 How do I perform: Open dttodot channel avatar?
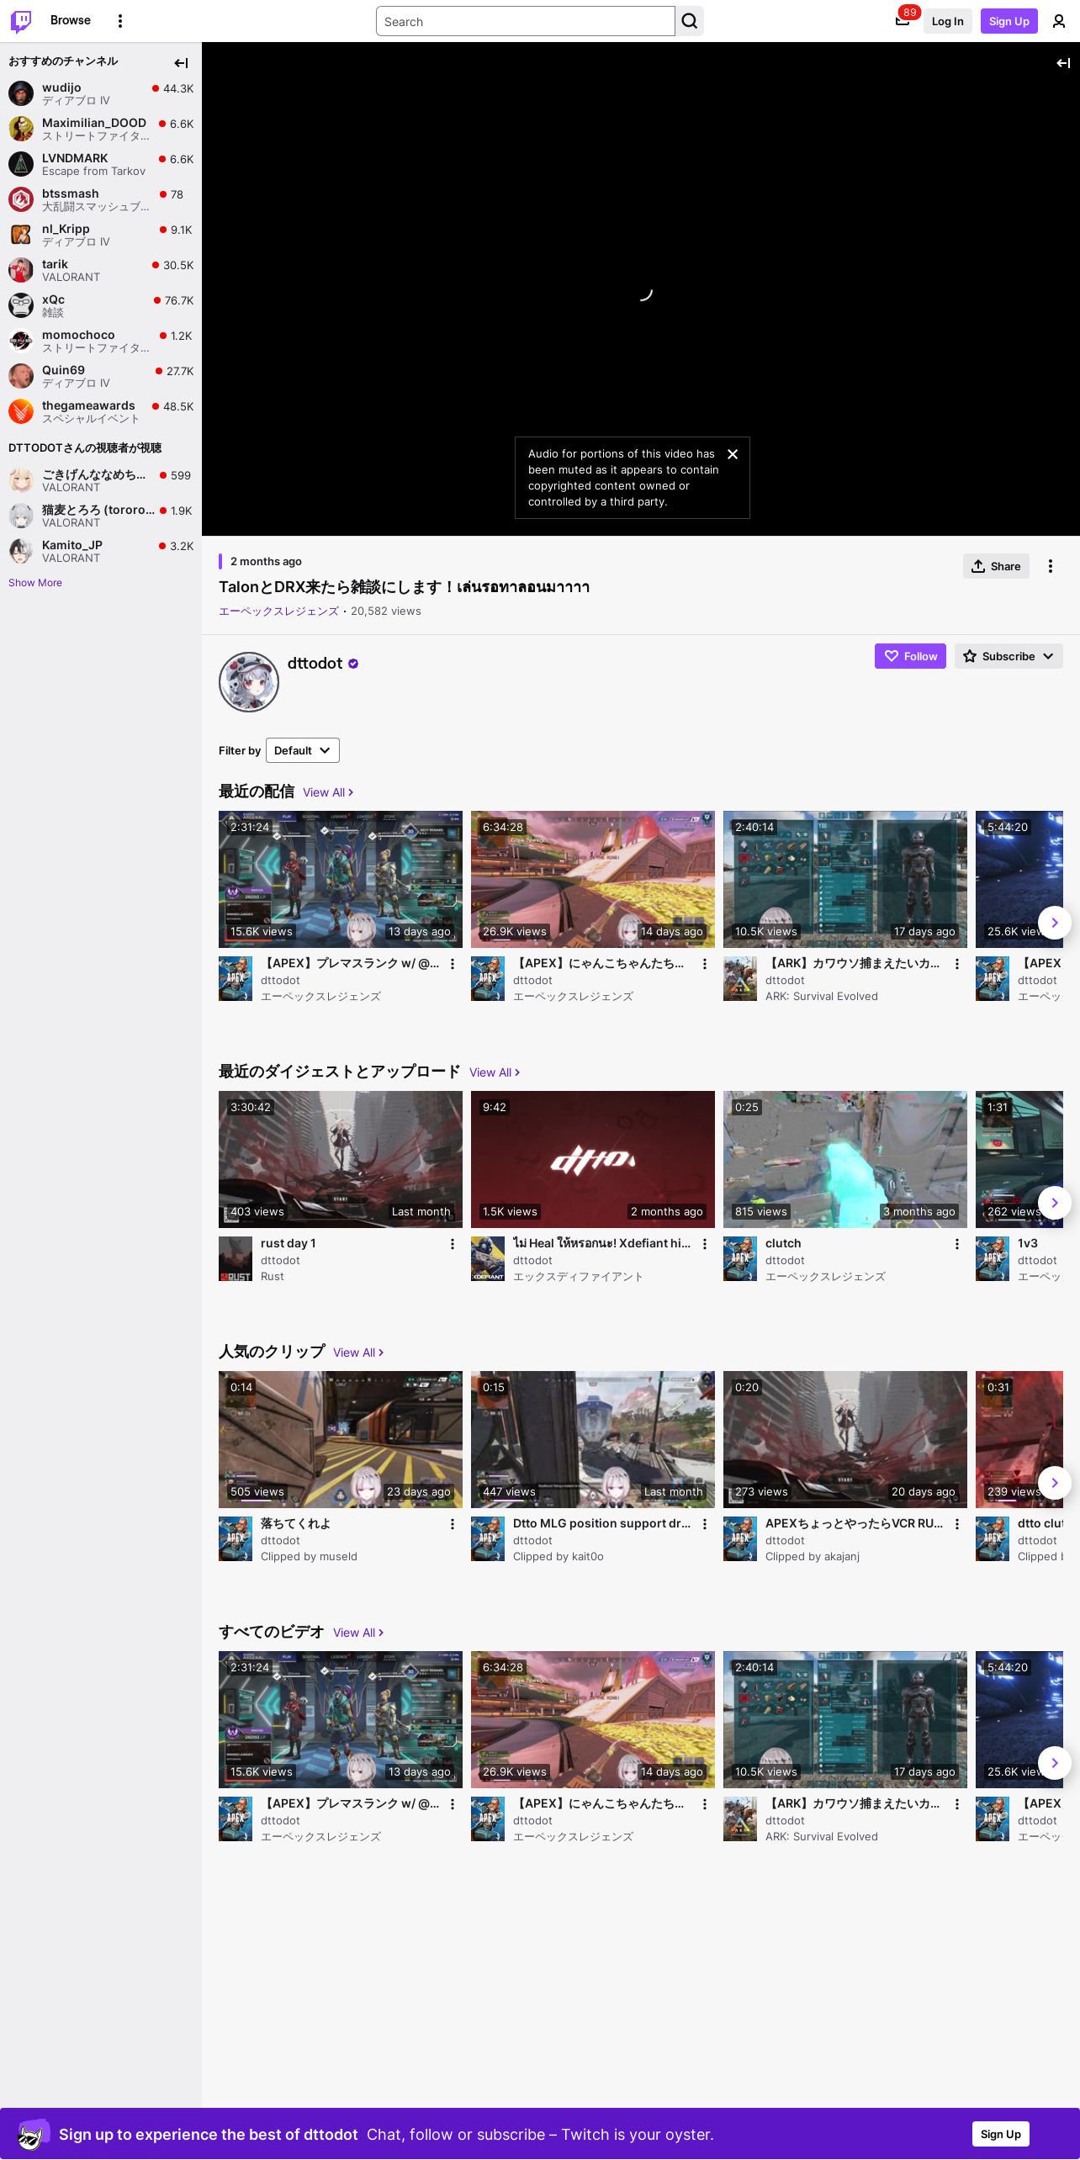coord(249,682)
